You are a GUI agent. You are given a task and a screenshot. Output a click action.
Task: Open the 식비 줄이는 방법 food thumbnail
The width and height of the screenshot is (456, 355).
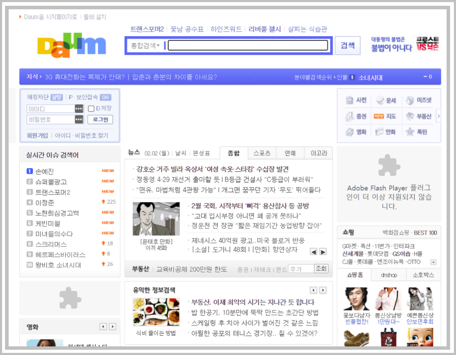click(156, 312)
